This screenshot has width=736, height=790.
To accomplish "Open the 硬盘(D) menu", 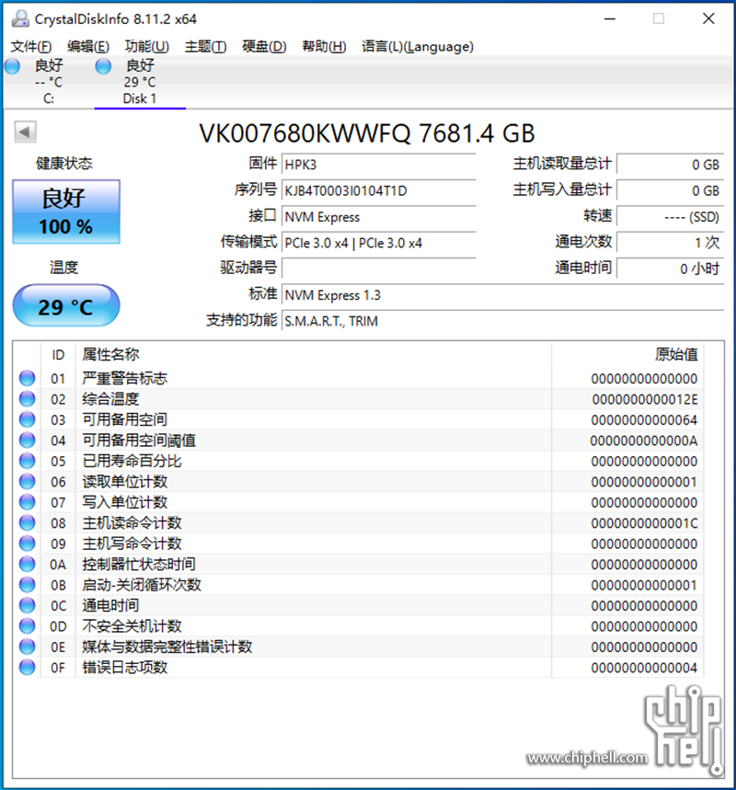I will click(x=264, y=46).
